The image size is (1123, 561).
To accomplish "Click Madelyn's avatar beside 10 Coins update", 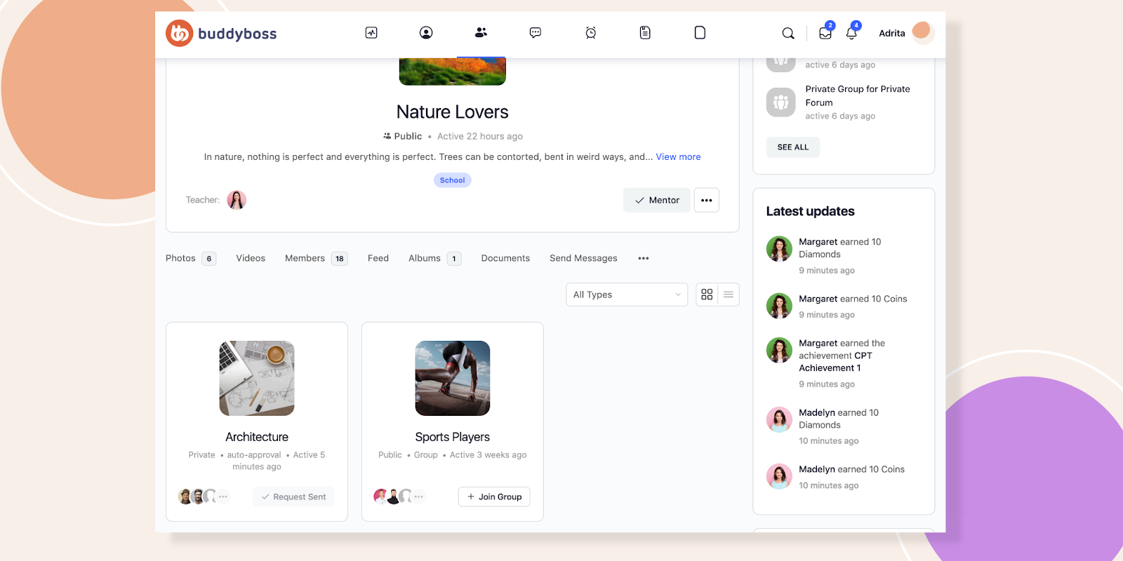I will [x=779, y=476].
